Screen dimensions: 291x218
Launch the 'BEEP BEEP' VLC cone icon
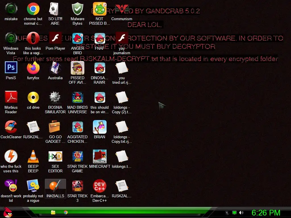[x=33, y=156]
